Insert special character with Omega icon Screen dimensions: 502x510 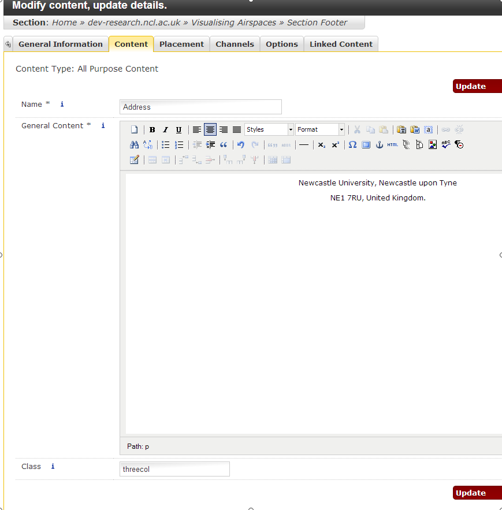tap(352, 145)
